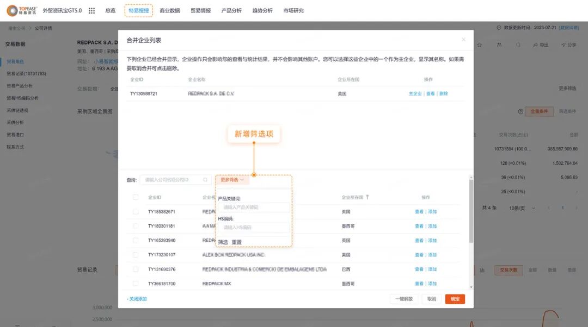Open the 趋势分析 tab
The image size is (588, 327).
tap(262, 10)
